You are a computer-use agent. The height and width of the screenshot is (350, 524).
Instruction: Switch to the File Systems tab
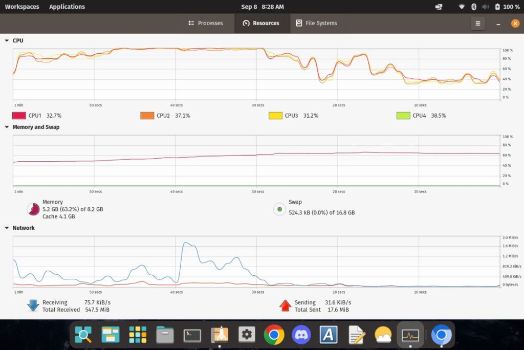pos(316,23)
